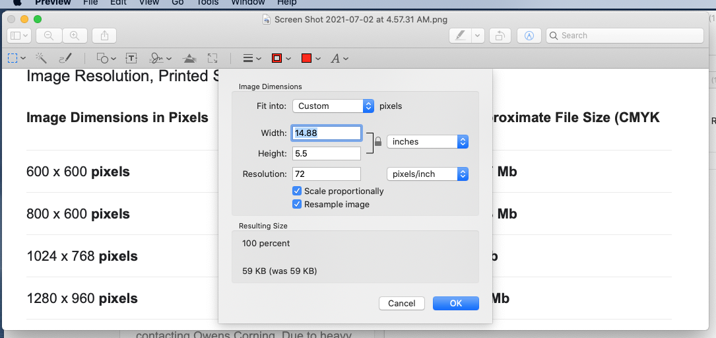Disable the Resample image checkbox
This screenshot has width=716, height=338.
point(297,204)
